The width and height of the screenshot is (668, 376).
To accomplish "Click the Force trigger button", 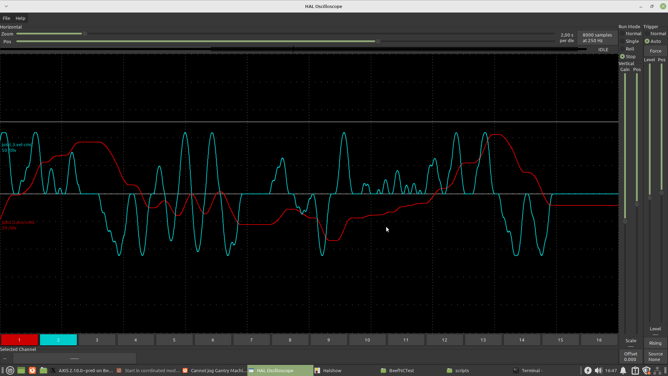I will coord(655,51).
